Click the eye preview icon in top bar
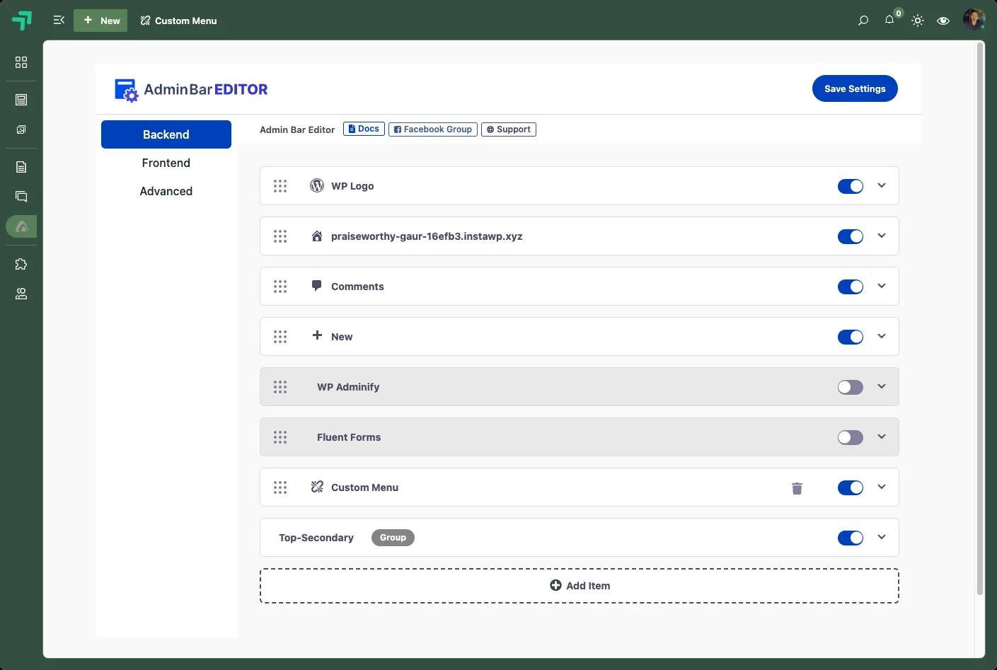Image resolution: width=997 pixels, height=670 pixels. click(943, 21)
